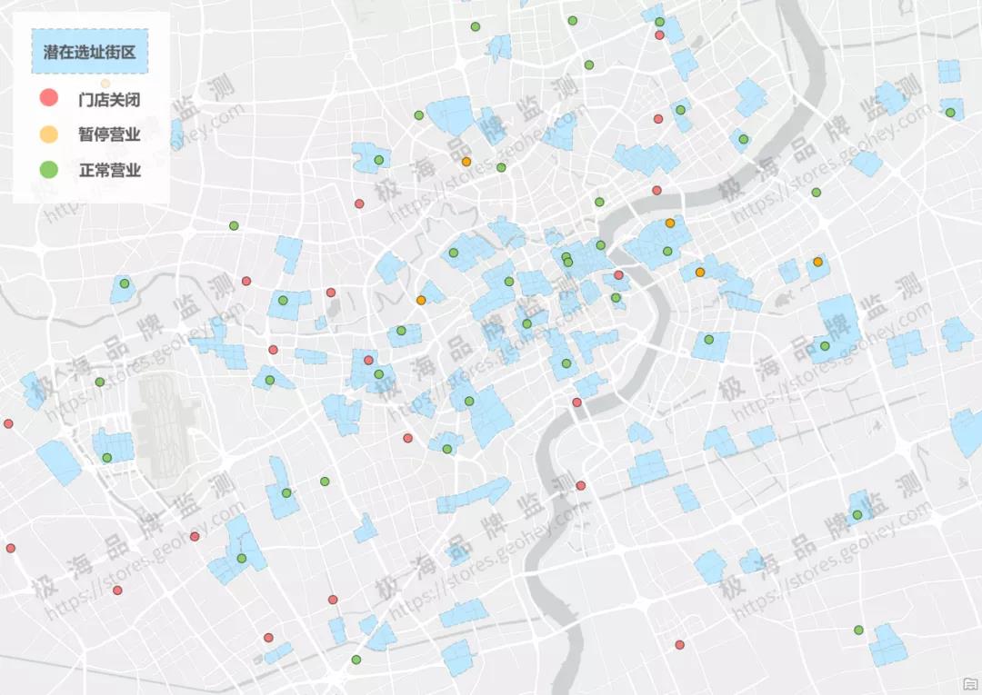Screen dimensions: 982x695
Task: Click the 暂停营业 legend label
Action: pyautogui.click(x=109, y=134)
